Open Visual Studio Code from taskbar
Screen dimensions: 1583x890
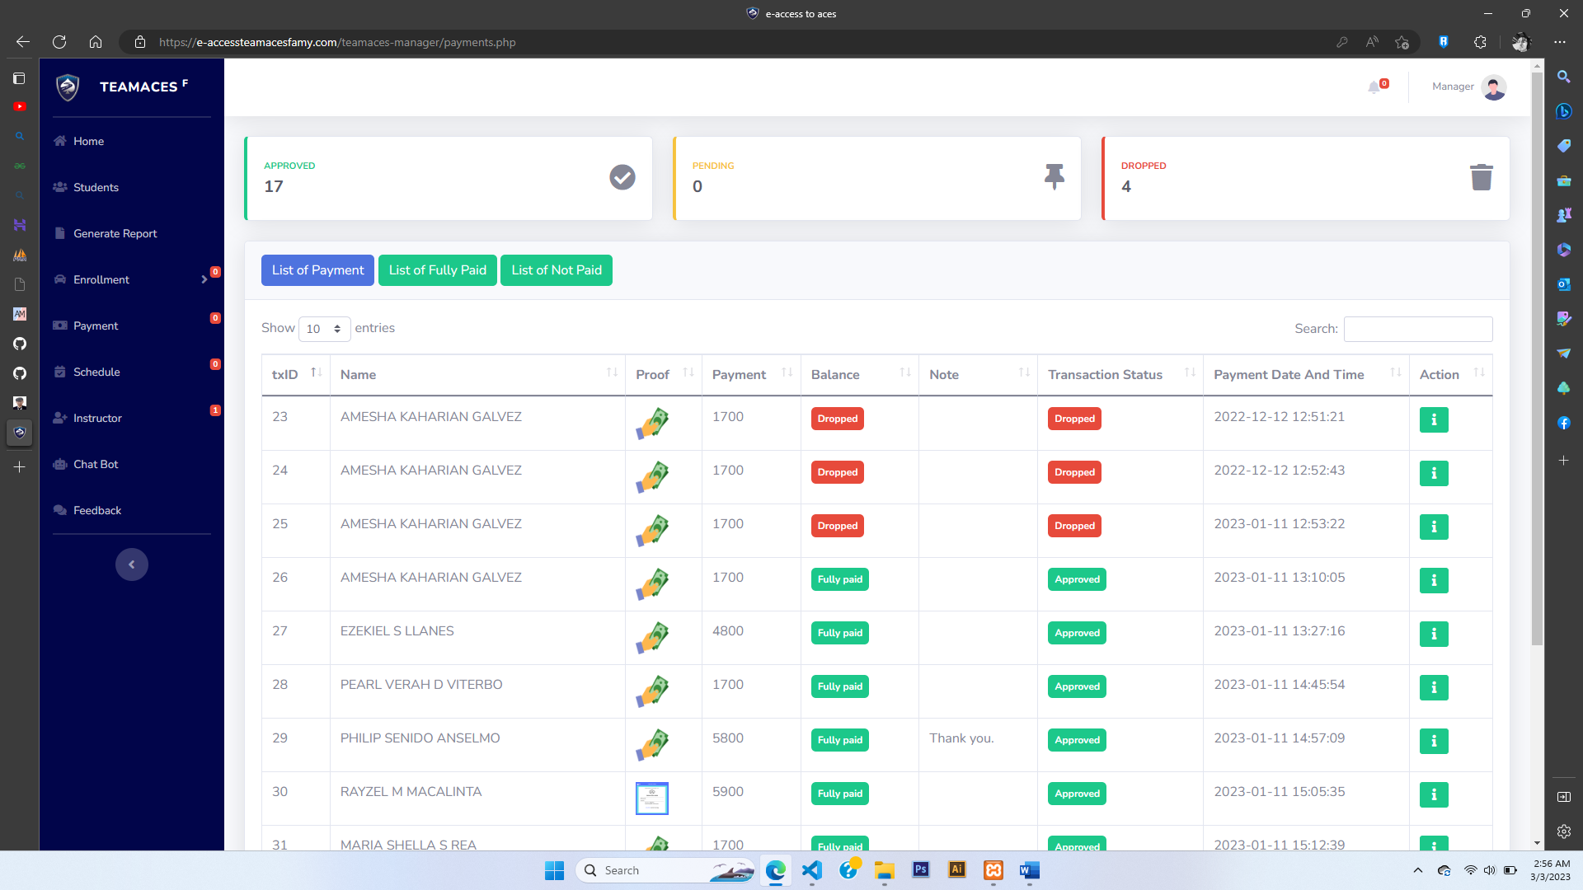[x=811, y=870]
